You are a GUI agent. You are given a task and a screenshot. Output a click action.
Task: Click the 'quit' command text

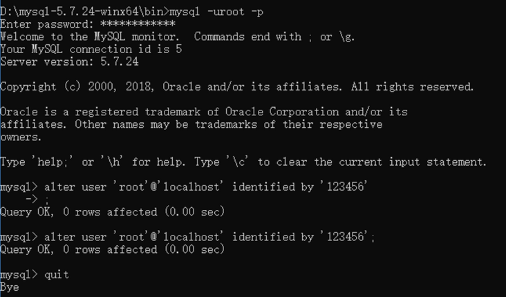(x=56, y=274)
